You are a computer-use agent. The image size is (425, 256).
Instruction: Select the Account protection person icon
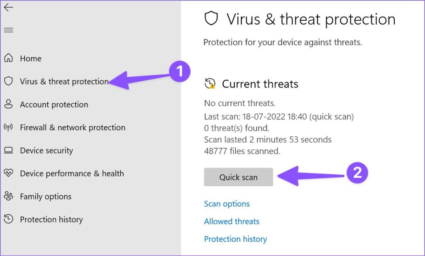(9, 105)
